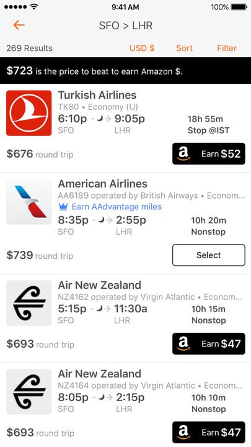Image resolution: width=251 pixels, height=447 pixels.
Task: Open the Turkish Airlines logo thumbnail
Action: [x=29, y=113]
